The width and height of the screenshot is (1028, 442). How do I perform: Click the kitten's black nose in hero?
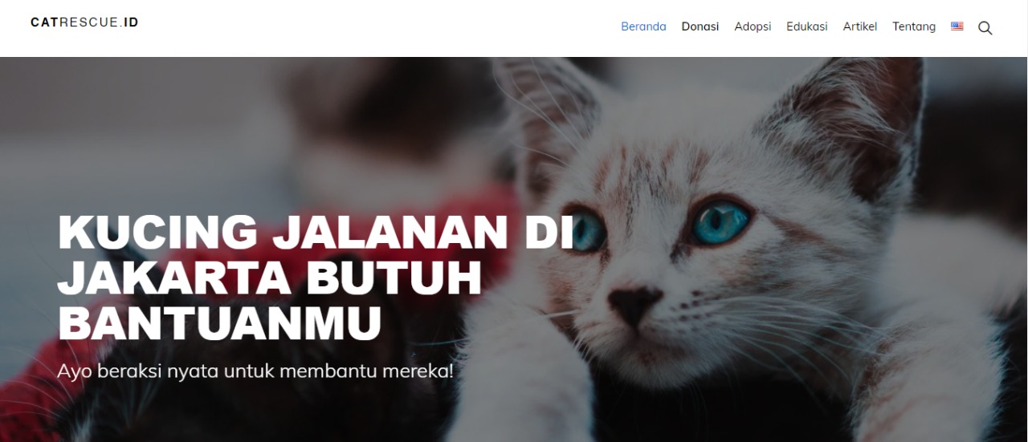pos(634,304)
